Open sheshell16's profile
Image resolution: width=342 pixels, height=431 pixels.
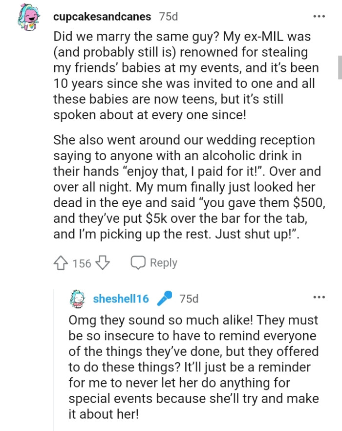120,299
